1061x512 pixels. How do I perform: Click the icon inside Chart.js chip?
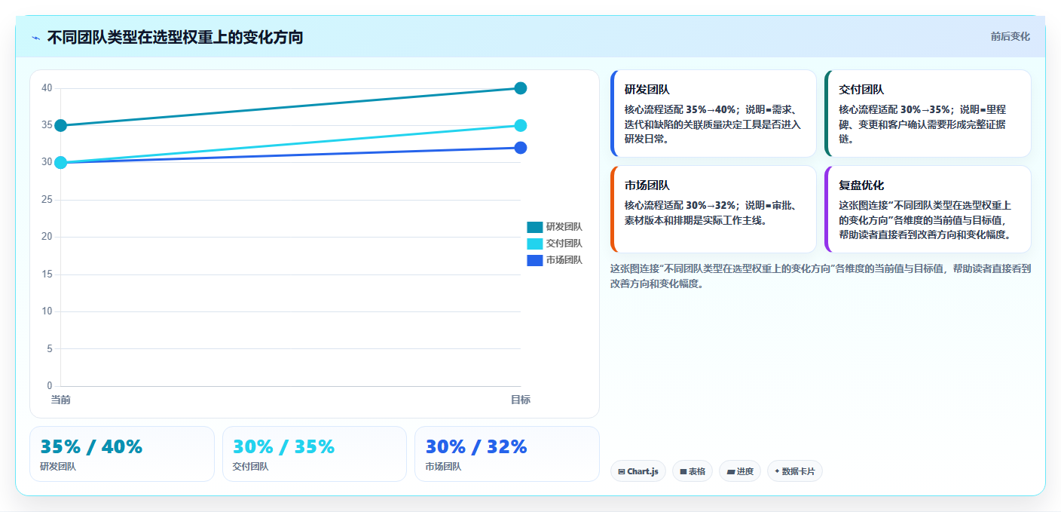click(622, 471)
